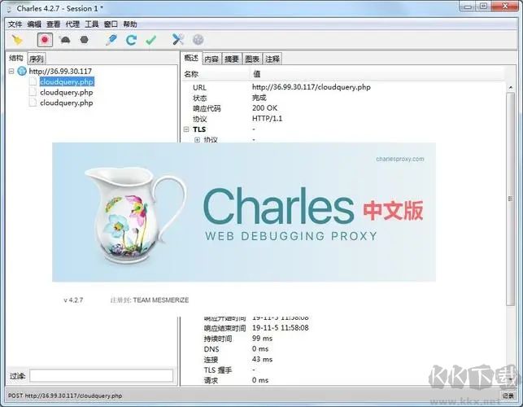This screenshot has width=523, height=407.
Task: Toggle the hexagon breakpoints icon
Action: point(85,40)
